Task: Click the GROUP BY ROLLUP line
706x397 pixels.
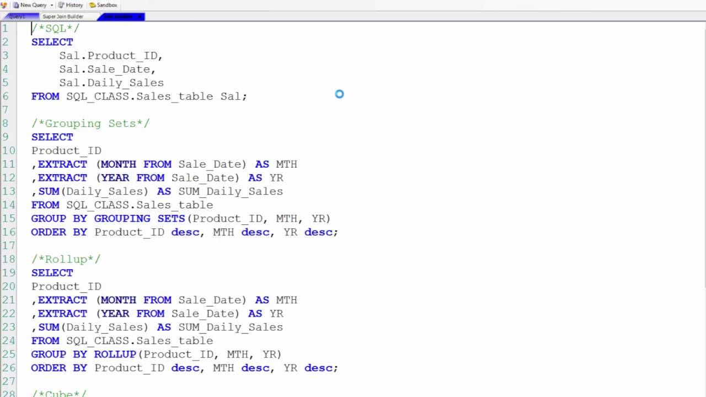Action: coord(156,354)
